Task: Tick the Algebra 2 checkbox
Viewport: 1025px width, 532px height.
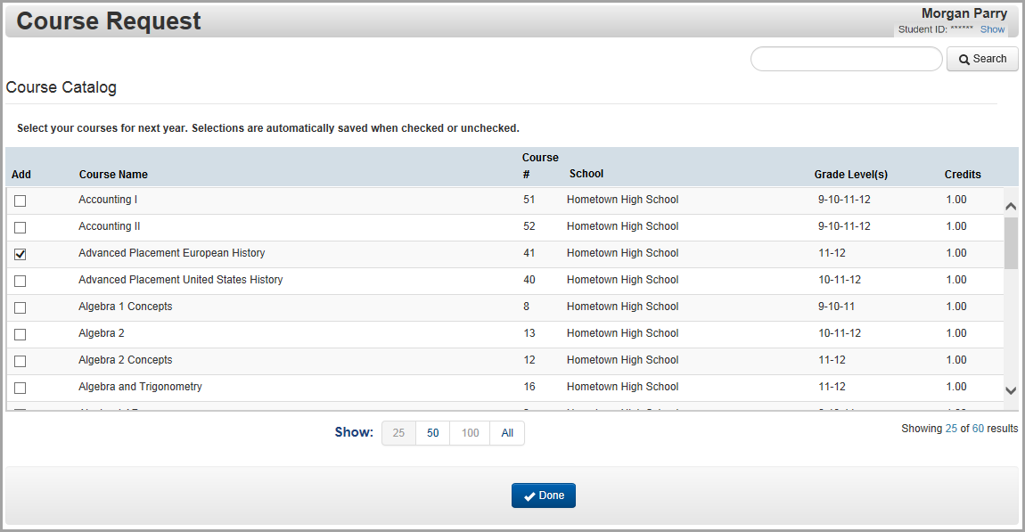Action: [20, 334]
